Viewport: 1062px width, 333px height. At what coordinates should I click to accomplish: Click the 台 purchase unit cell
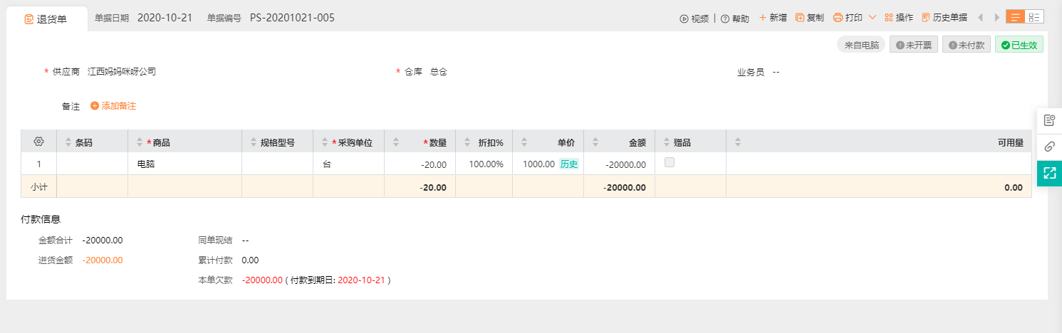pyautogui.click(x=349, y=164)
